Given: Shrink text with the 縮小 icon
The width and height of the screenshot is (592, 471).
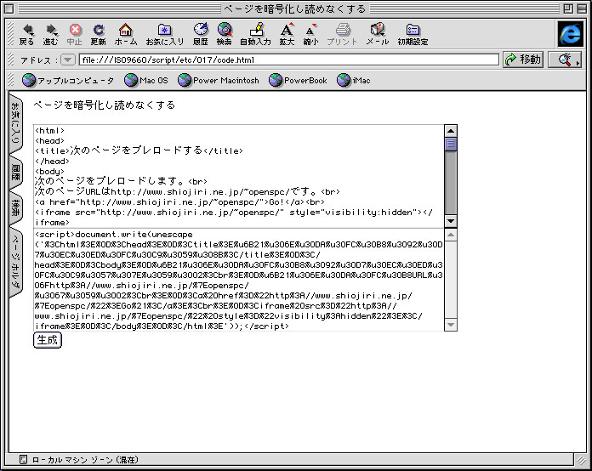Looking at the screenshot, I should 310,34.
